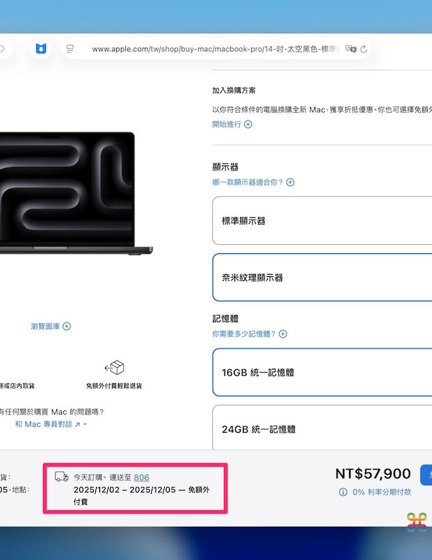The image size is (432, 560).
Task: Select 奈米紋理顯示器 display option
Action: [321, 278]
